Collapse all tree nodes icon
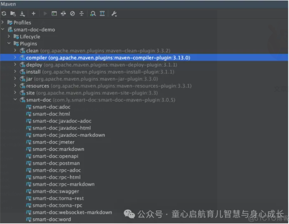Image resolution: width=289 pixels, height=224 pixels. pos(81,14)
